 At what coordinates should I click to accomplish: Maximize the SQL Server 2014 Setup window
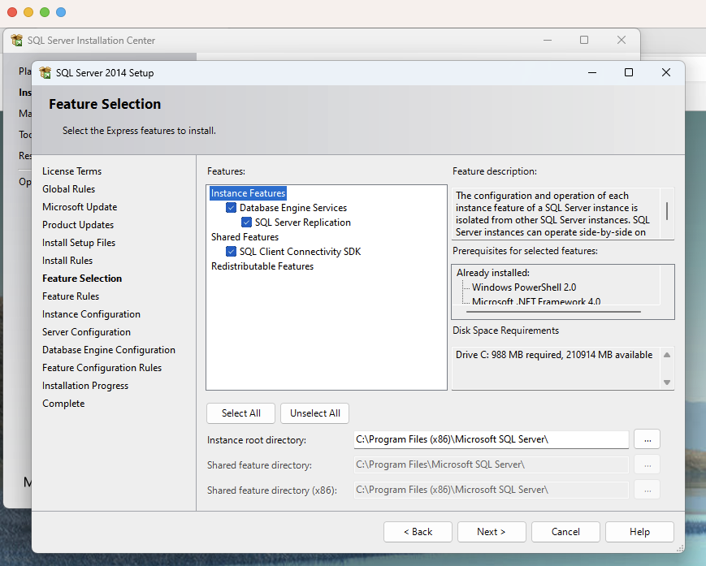pos(629,72)
